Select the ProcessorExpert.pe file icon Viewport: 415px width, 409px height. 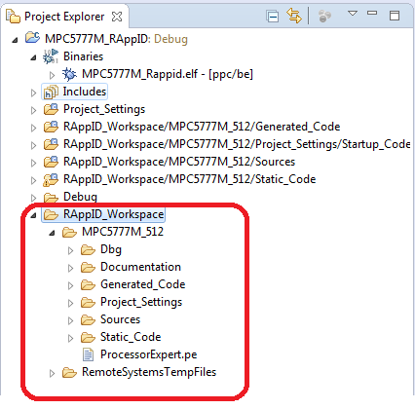tap(88, 354)
